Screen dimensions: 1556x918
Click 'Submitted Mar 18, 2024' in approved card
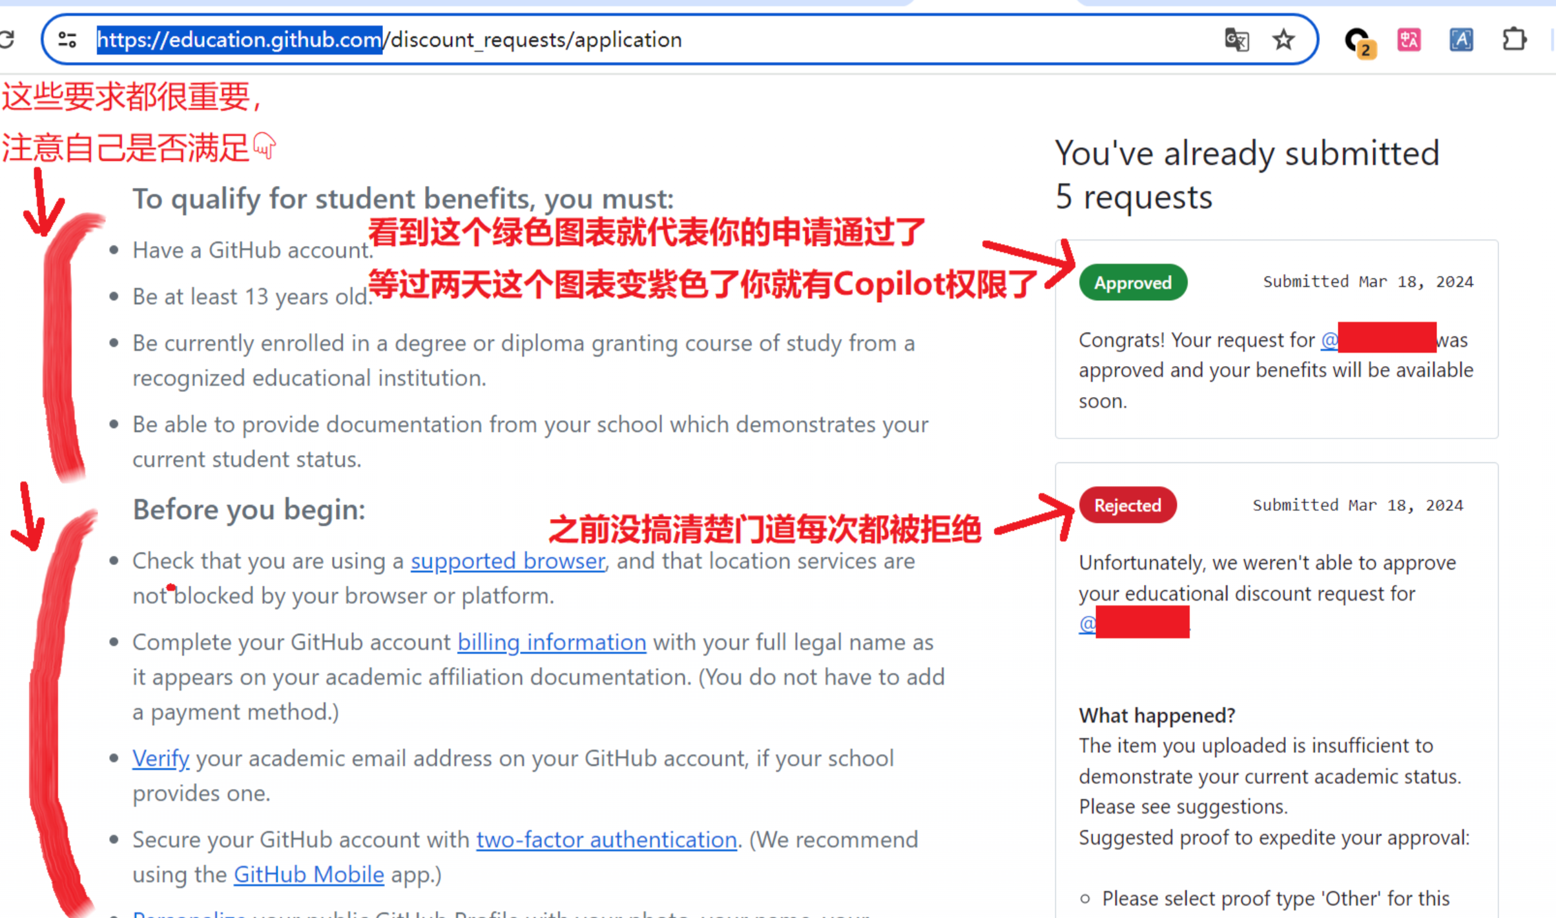coord(1368,282)
